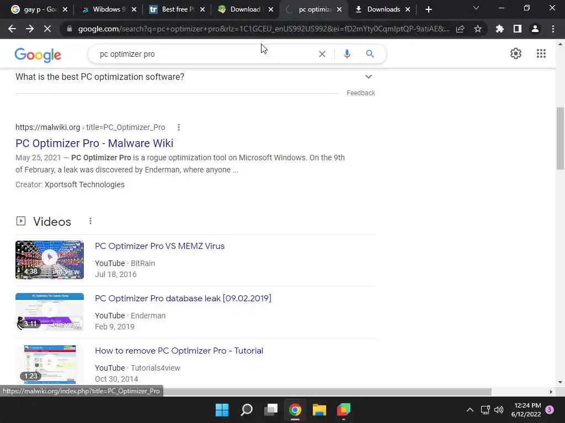Screen dimensions: 565x423
Task: Start voice search with the microphone
Action: click(347, 54)
